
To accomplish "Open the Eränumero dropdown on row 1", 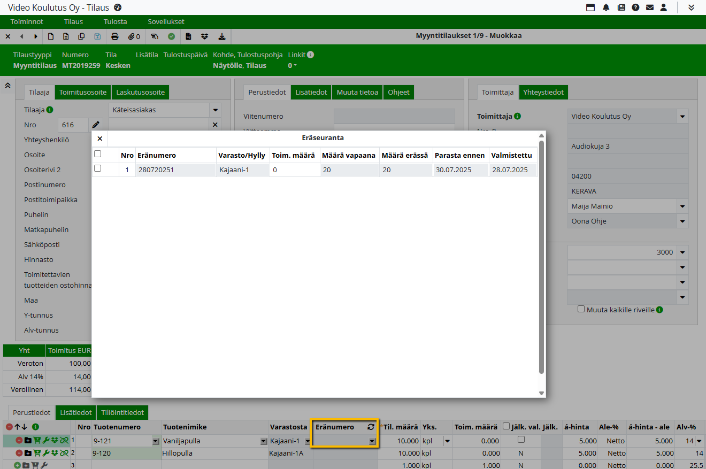I will click(372, 441).
